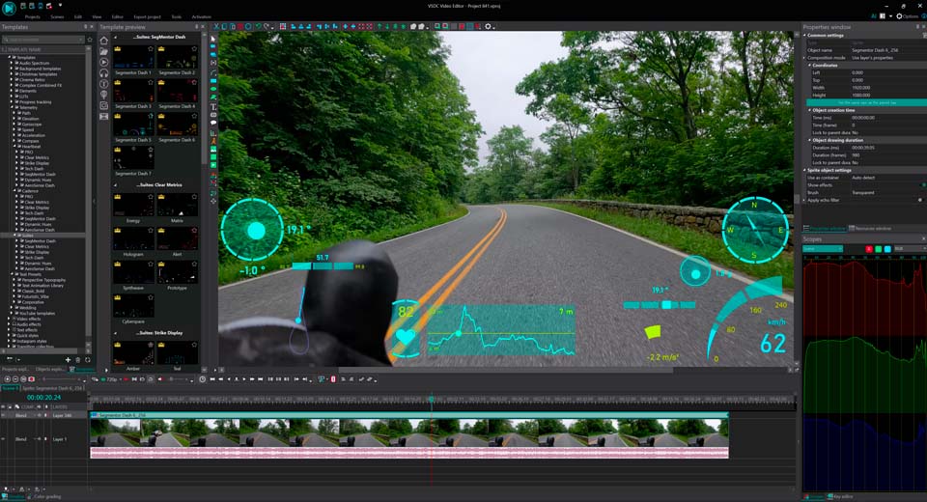
Task: Select the speech bubble tooltip tool
Action: 213,123
